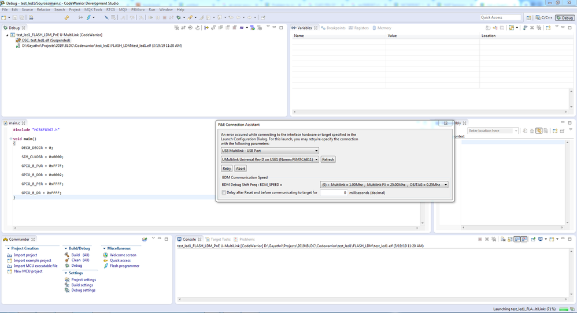This screenshot has height=313, width=577.
Task: Open the Run menu
Action: click(151, 10)
